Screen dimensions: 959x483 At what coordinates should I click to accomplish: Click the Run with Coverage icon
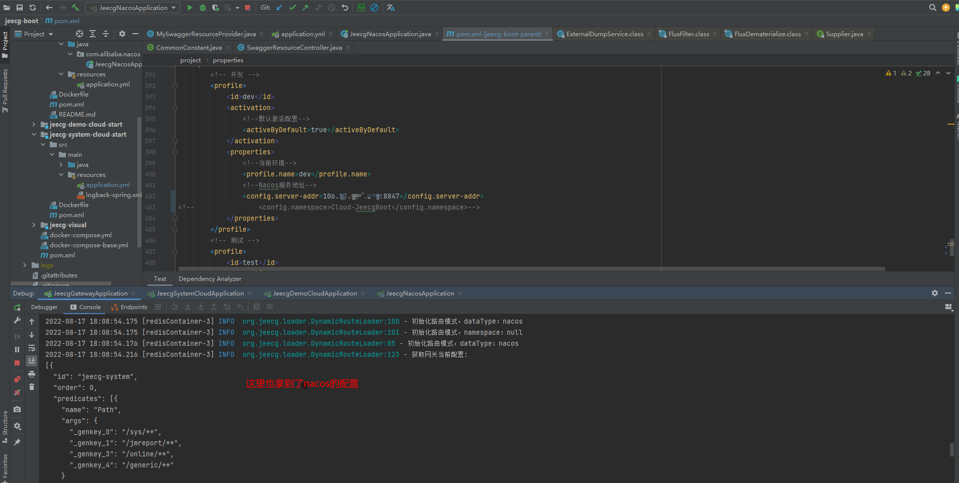pyautogui.click(x=215, y=8)
